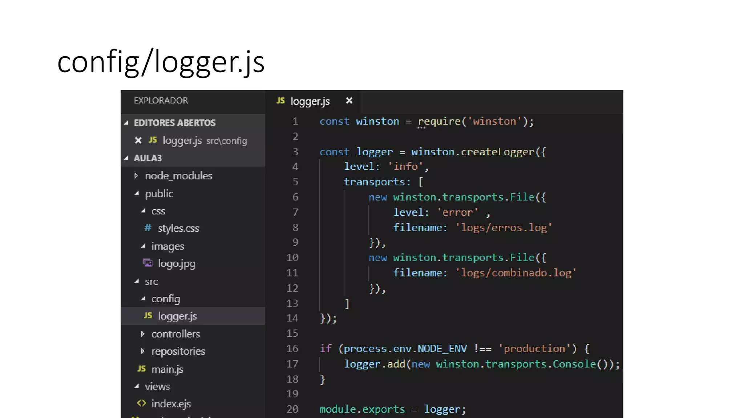
Task: Click JS icon of logger.js in config folder
Action: tap(148, 316)
